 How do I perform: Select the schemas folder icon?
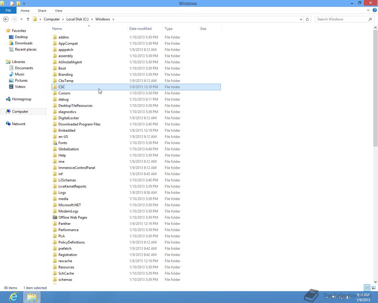click(55, 280)
